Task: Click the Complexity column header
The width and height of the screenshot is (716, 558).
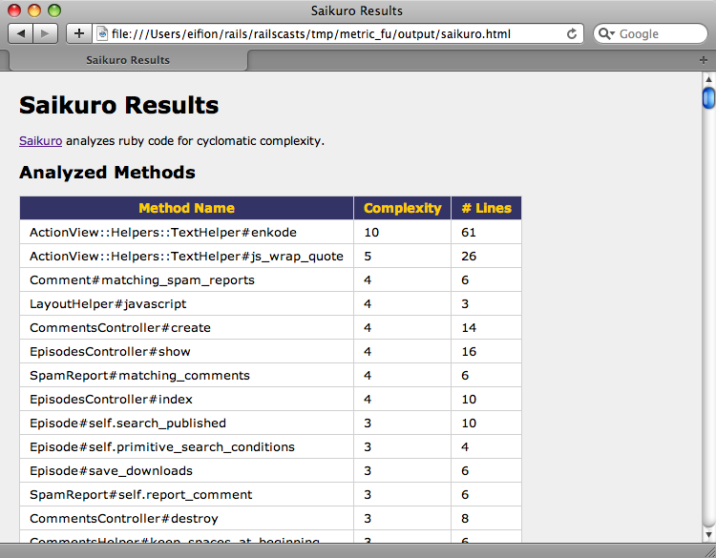Action: (402, 208)
